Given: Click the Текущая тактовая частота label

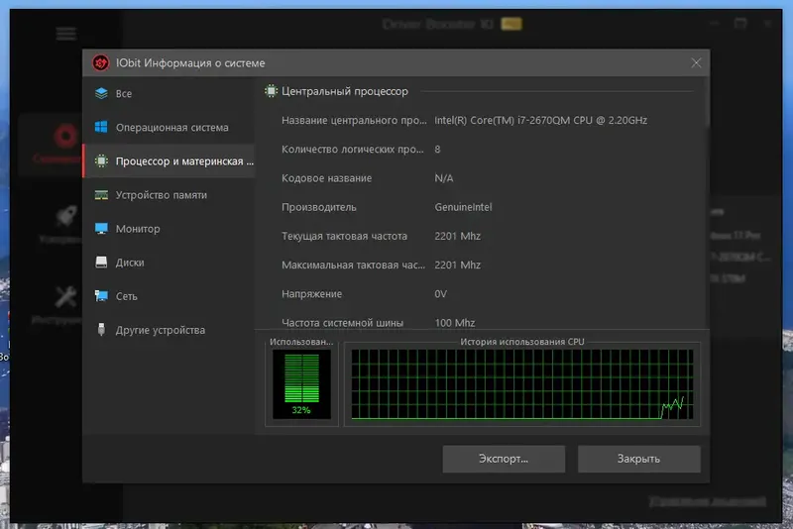Looking at the screenshot, I should point(344,236).
